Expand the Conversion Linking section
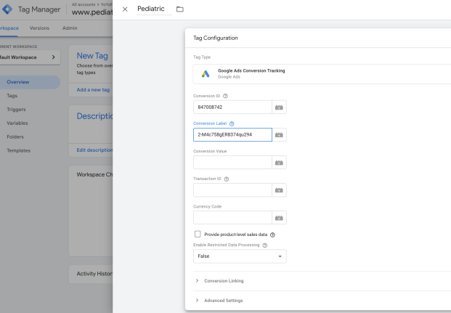The width and height of the screenshot is (451, 313). pos(225,280)
